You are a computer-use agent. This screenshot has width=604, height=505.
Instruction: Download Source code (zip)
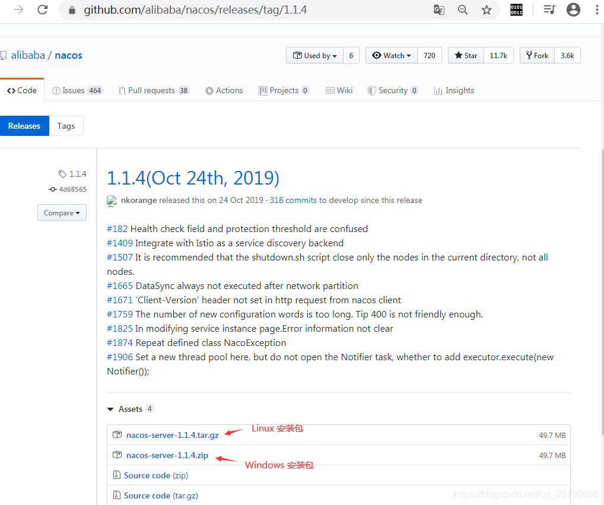click(x=156, y=475)
